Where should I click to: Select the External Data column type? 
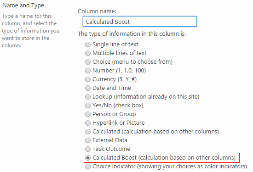pyautogui.click(x=88, y=140)
